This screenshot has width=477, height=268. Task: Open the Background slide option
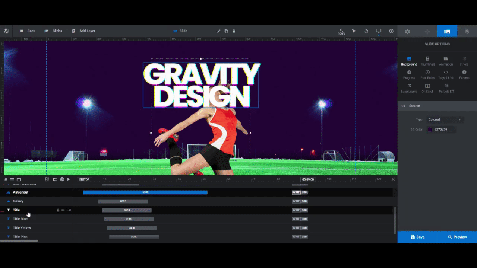(409, 61)
